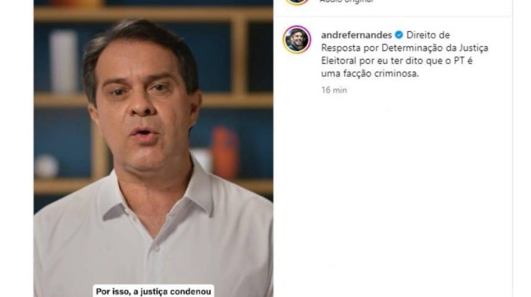Click the partial profile avatar in the post header
The height and width of the screenshot is (297, 531).
(297, 2)
